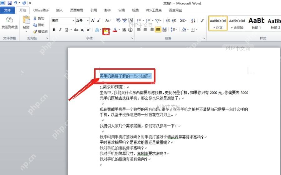
Task: Toggle Character Shading gray A button
Action: [124, 30]
